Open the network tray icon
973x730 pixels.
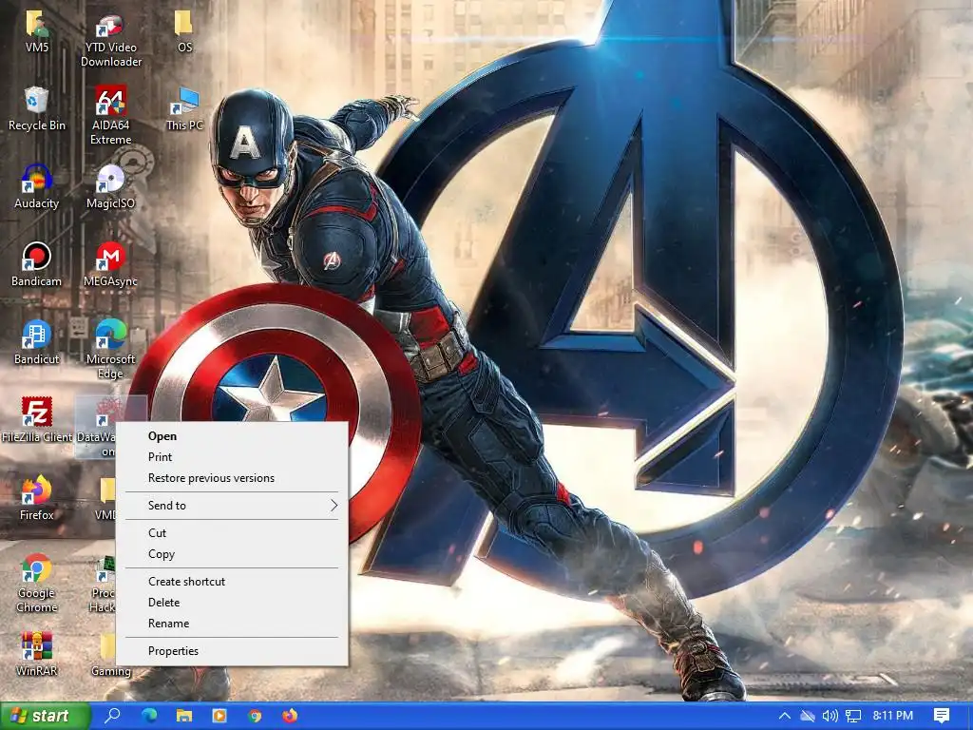[x=853, y=716]
